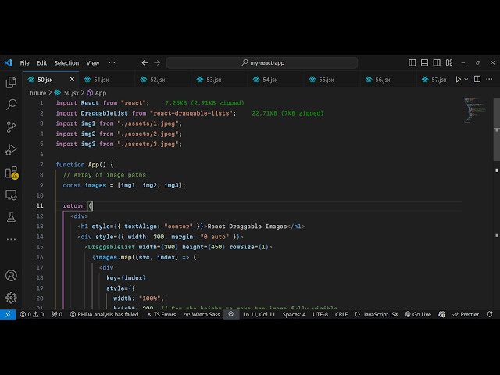The height and width of the screenshot is (375, 500).
Task: Open the Spaces: 4 indentation selector
Action: [x=294, y=314]
